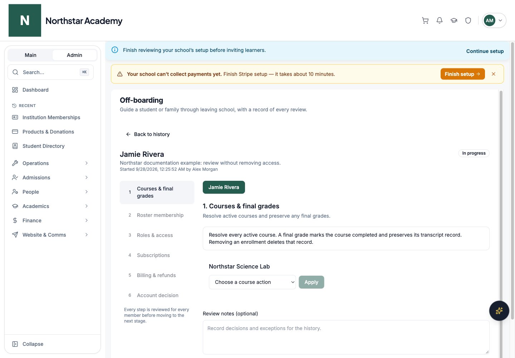Click the Finance dollar sign icon
Viewport: 515px width, 358px height.
[15, 221]
